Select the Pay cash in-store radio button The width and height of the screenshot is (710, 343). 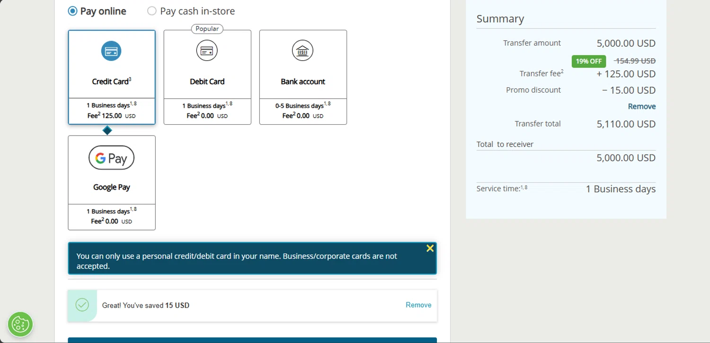pos(151,11)
